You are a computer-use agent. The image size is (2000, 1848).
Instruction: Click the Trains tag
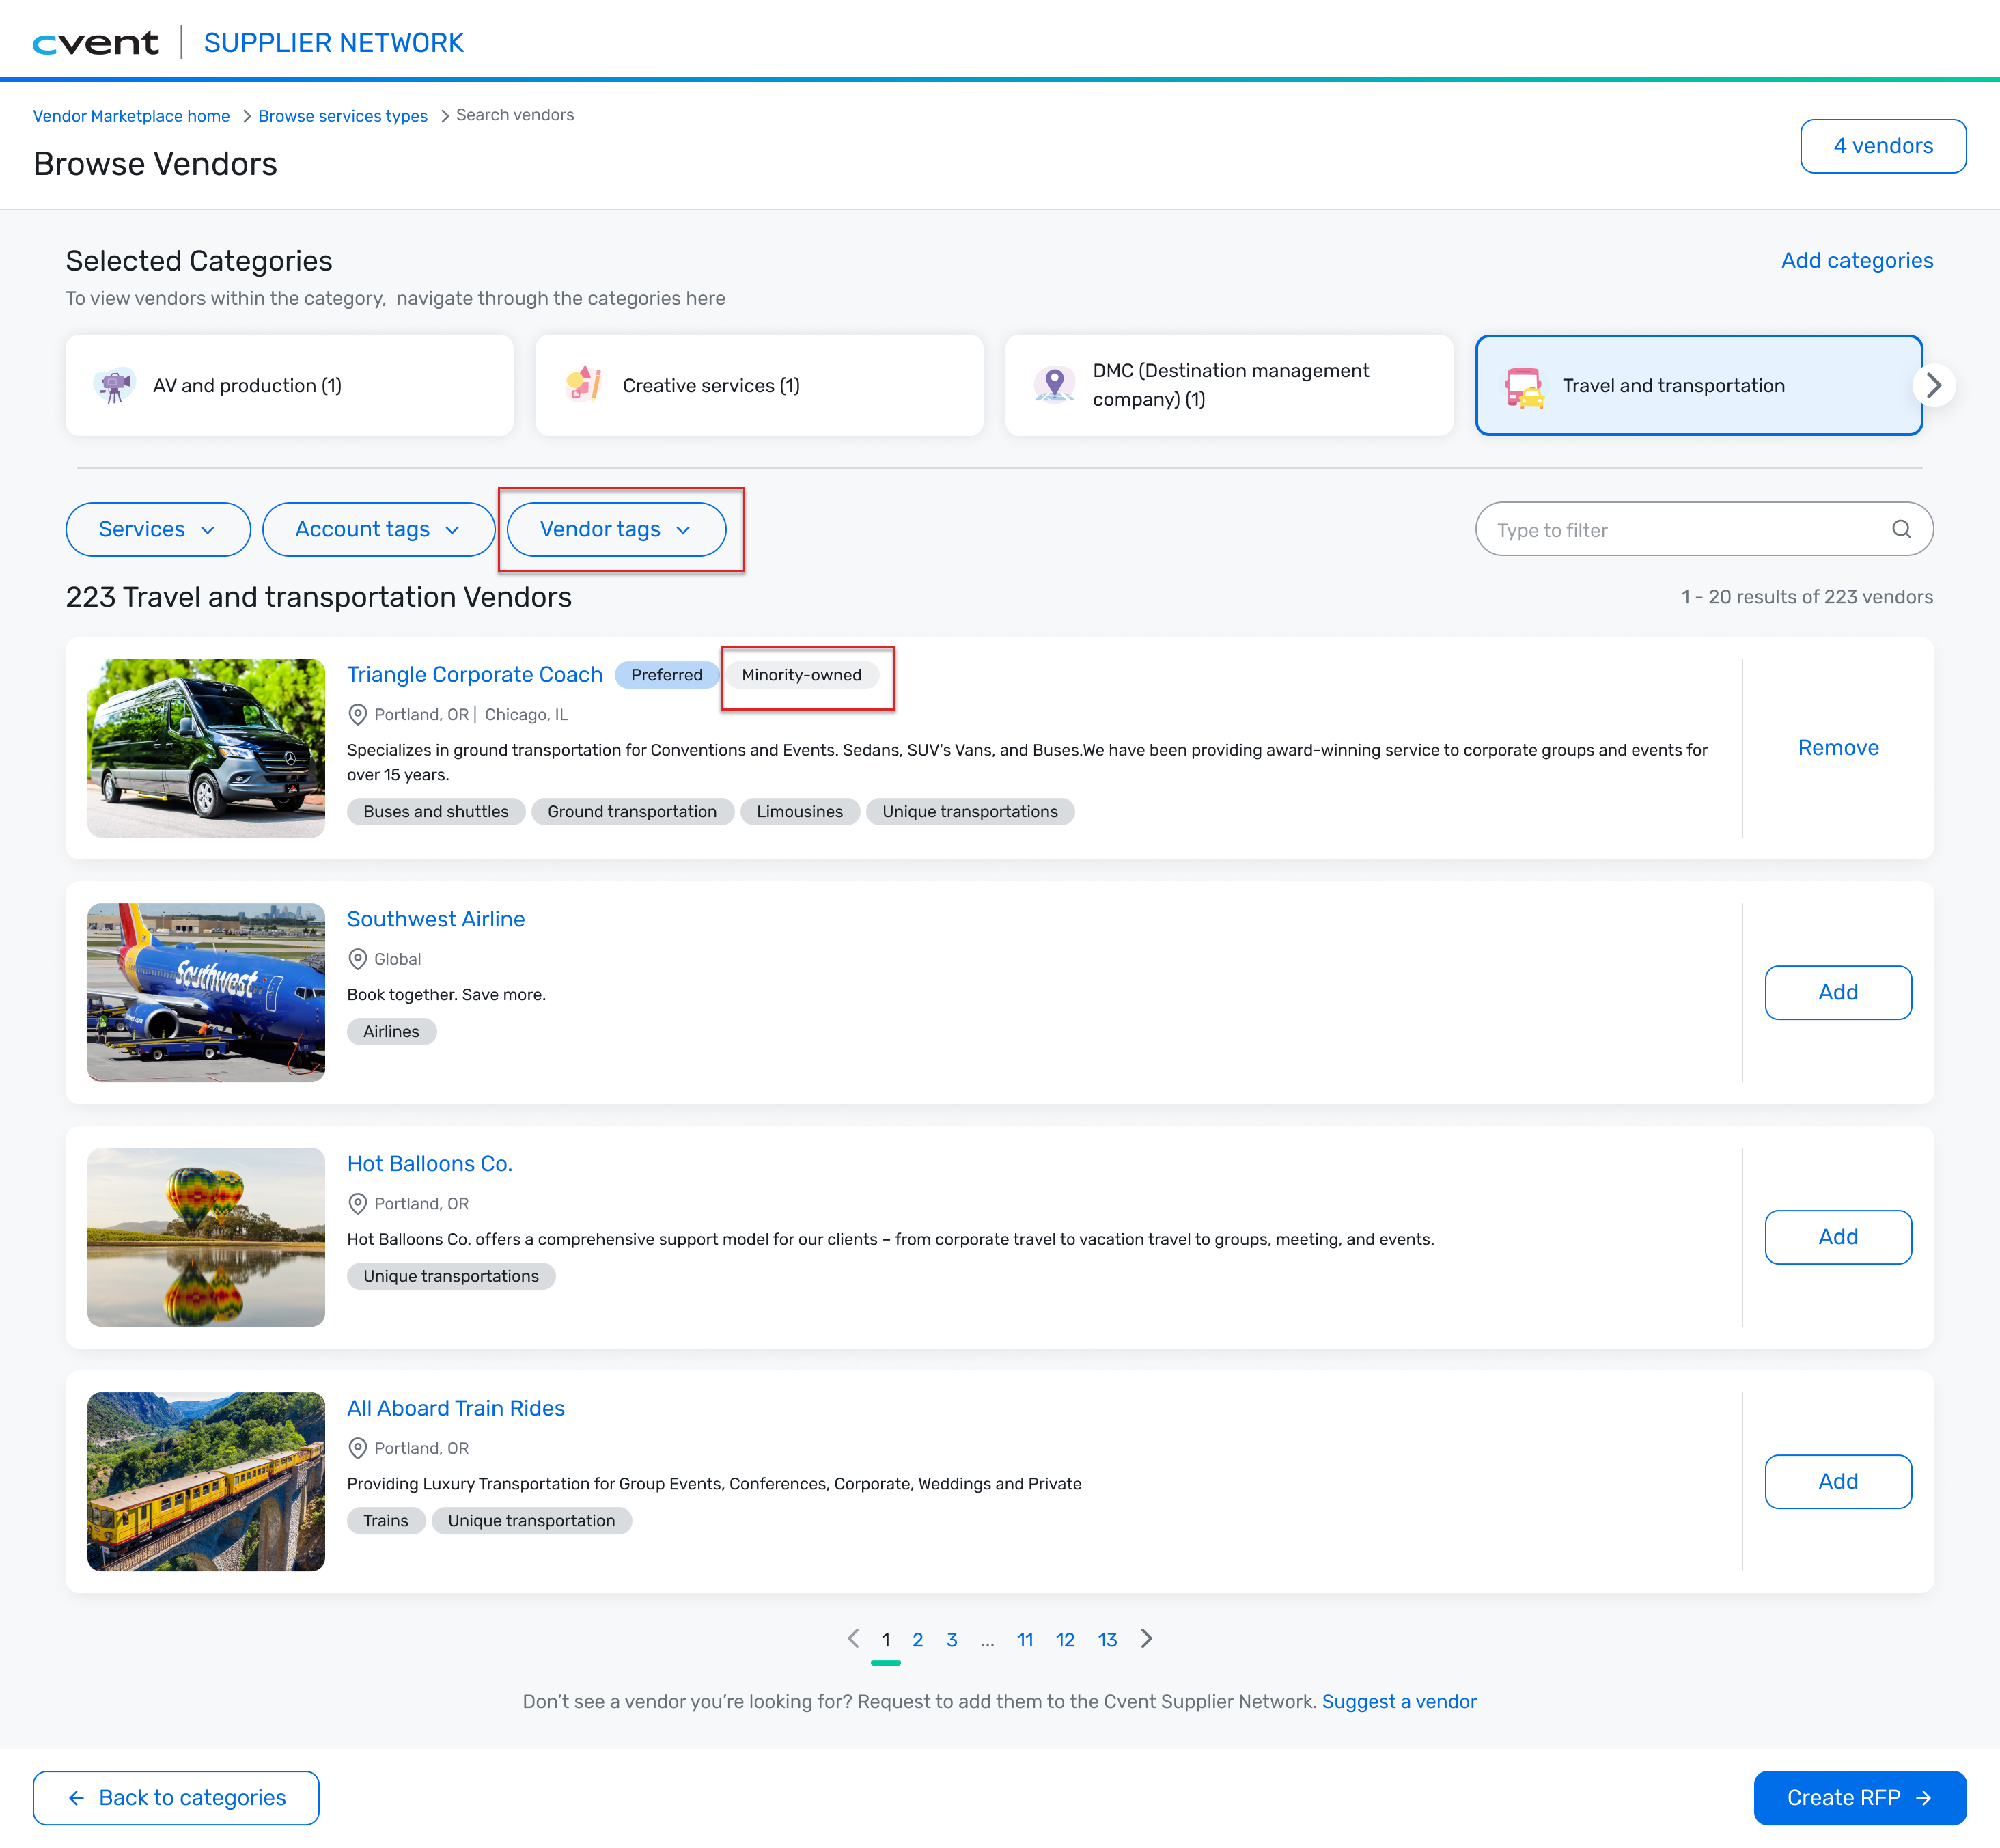[386, 1521]
